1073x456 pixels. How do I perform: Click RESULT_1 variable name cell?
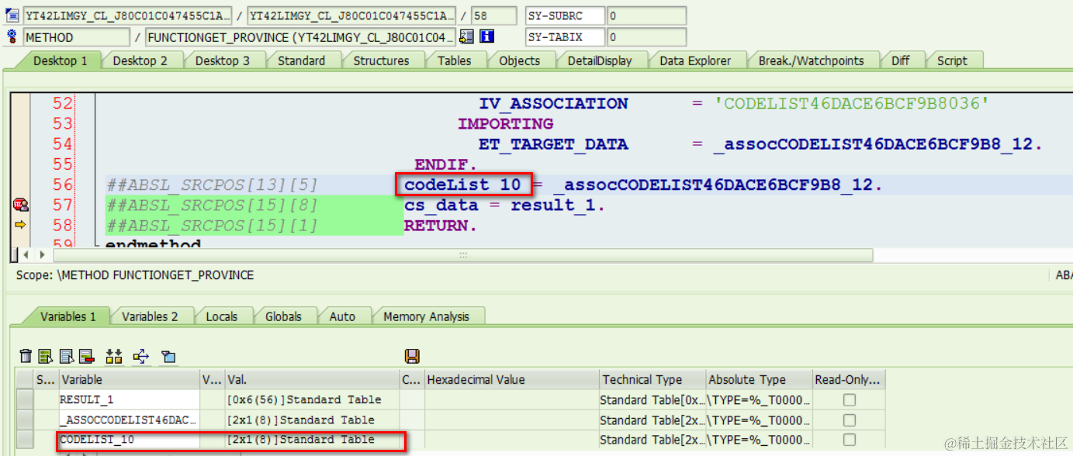pos(129,399)
